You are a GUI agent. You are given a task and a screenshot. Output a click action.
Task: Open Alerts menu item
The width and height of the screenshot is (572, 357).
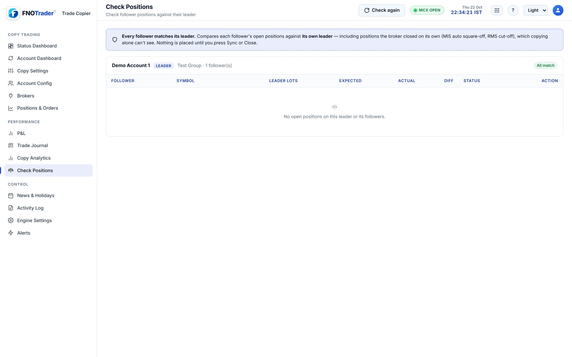48,233
